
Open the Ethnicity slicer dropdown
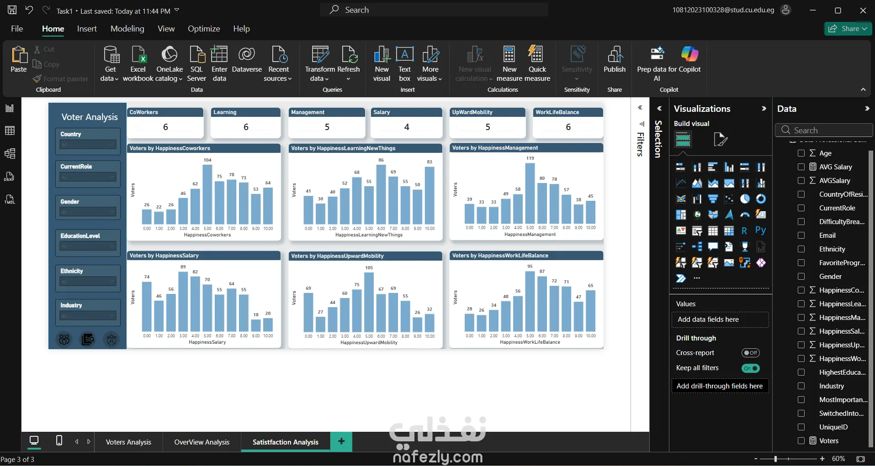88,282
